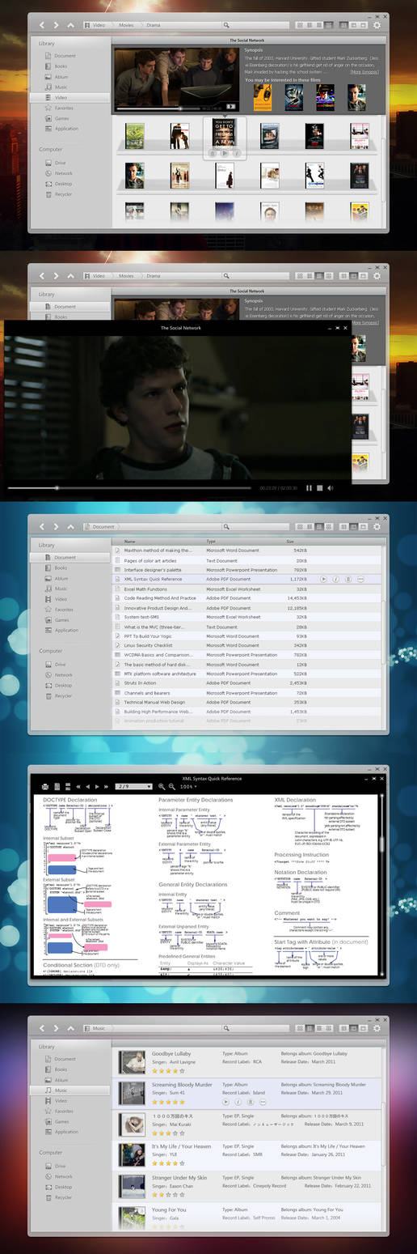This screenshot has width=417, height=1254.
Task: Click the Document breadcrumb segment in the Document window
Action: [x=103, y=527]
